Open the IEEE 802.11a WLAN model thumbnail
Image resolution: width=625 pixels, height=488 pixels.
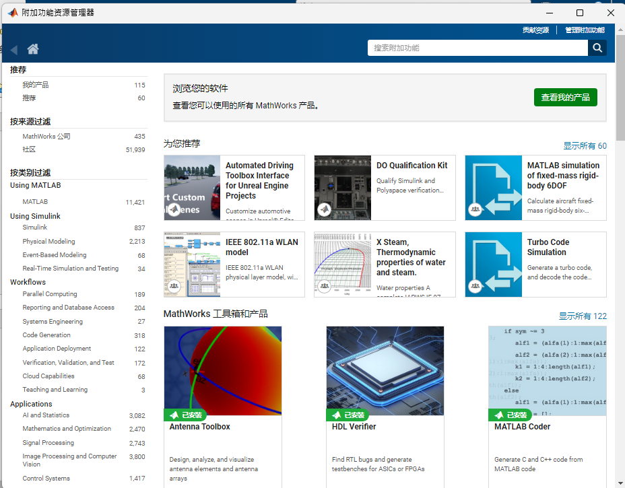[192, 265]
